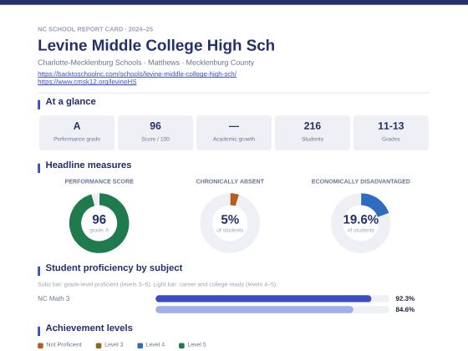Click the ECONOMICALLY DISADVANTAGED chart label
The width and height of the screenshot is (468, 351).
coord(360,181)
